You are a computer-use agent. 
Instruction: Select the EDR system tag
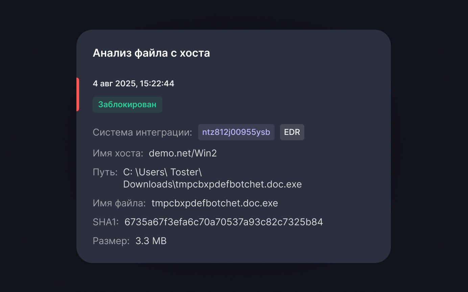click(x=292, y=132)
